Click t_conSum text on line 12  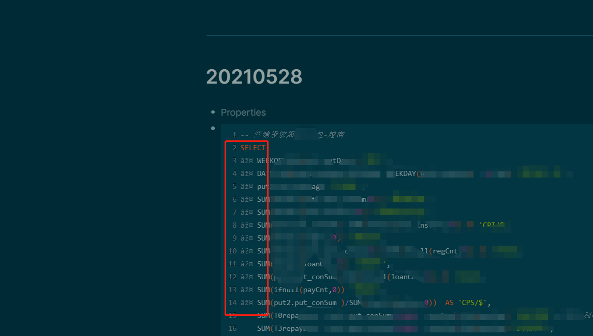point(320,277)
